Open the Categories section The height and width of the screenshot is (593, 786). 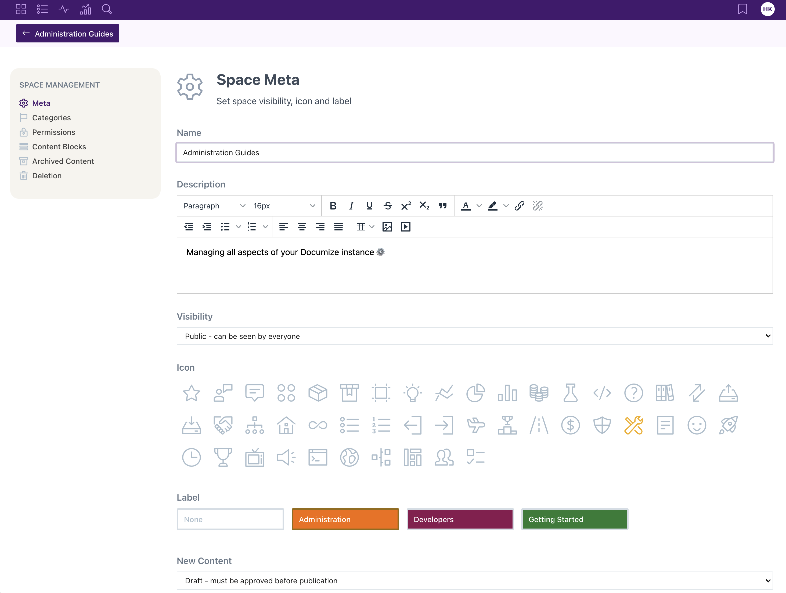click(x=51, y=117)
